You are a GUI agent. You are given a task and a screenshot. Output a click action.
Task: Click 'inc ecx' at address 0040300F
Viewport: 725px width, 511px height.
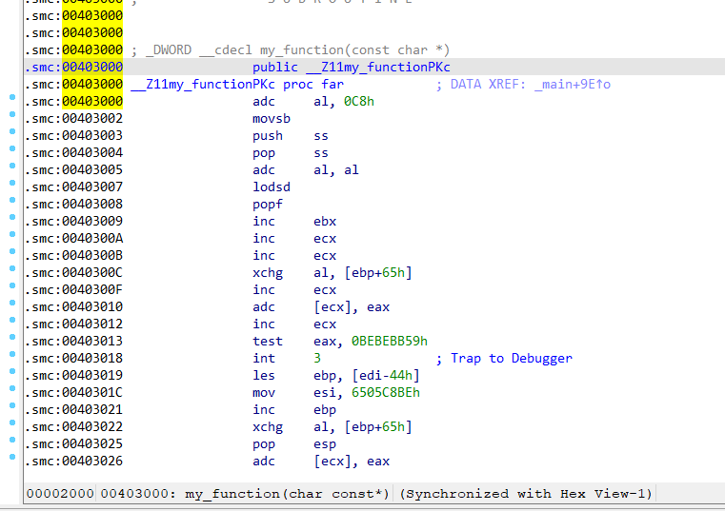tap(294, 289)
